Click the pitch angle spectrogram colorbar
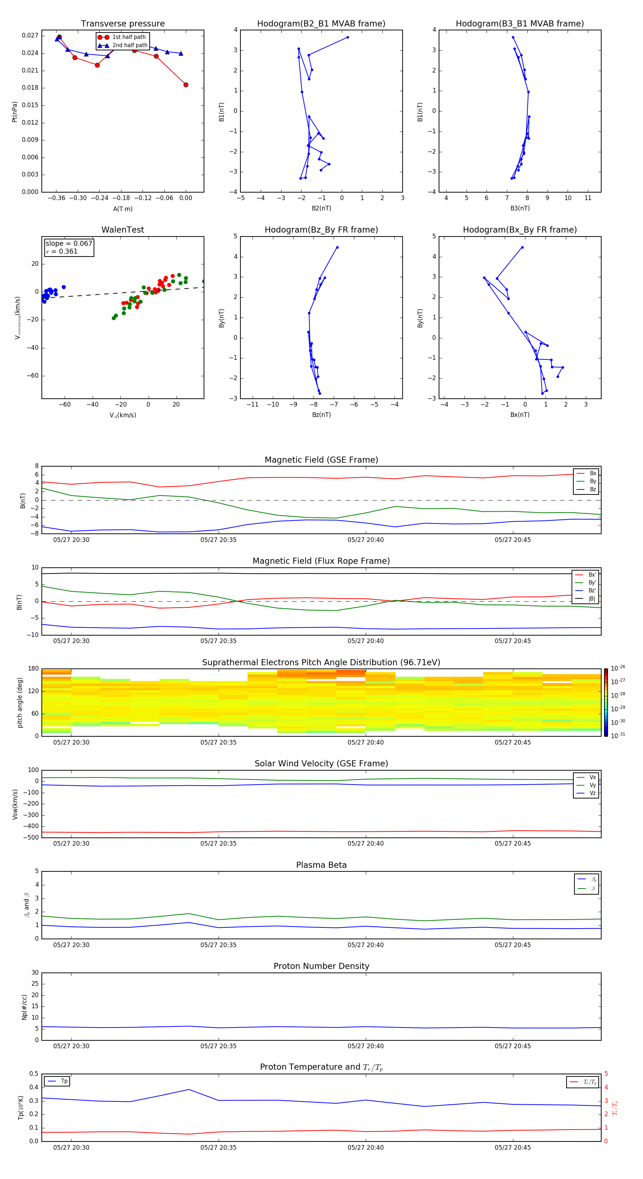Screen dimensions: 643x1179 [x=606, y=702]
